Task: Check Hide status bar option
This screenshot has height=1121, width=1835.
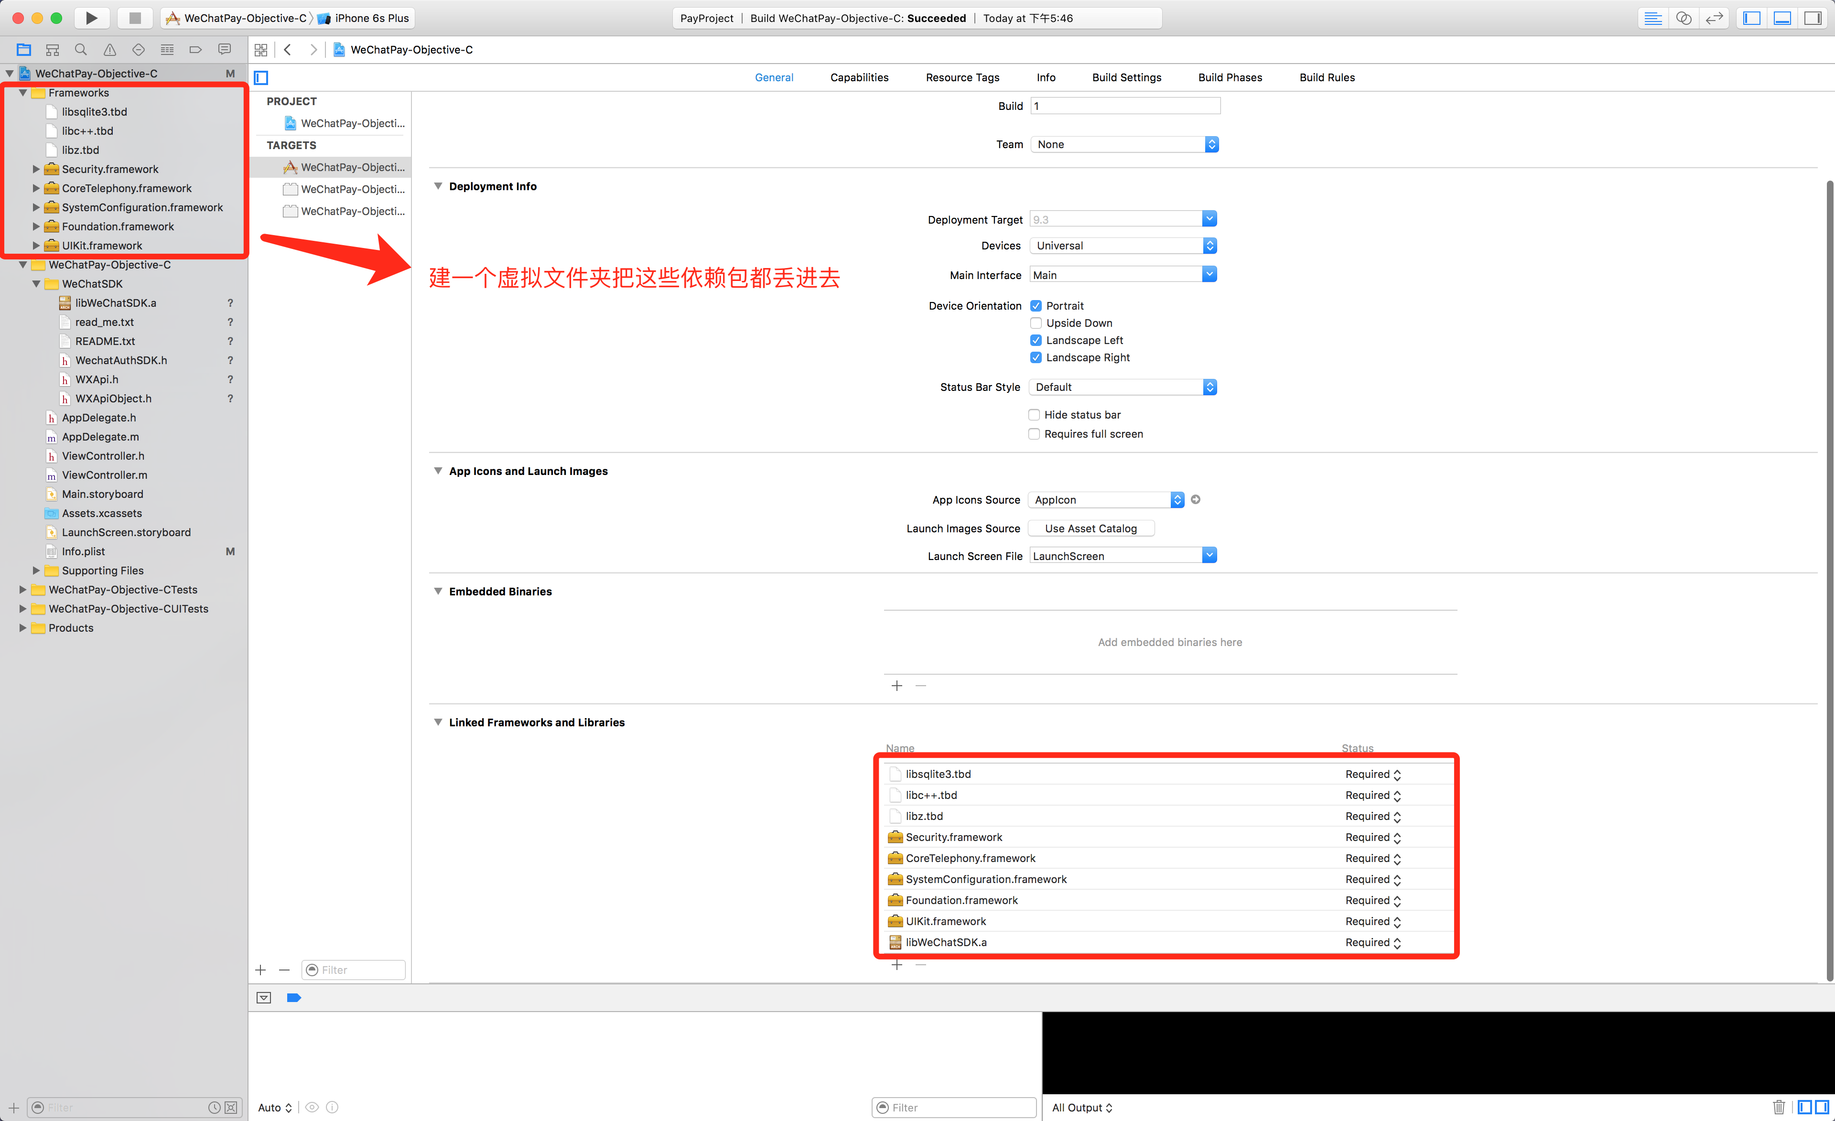Action: 1034,415
